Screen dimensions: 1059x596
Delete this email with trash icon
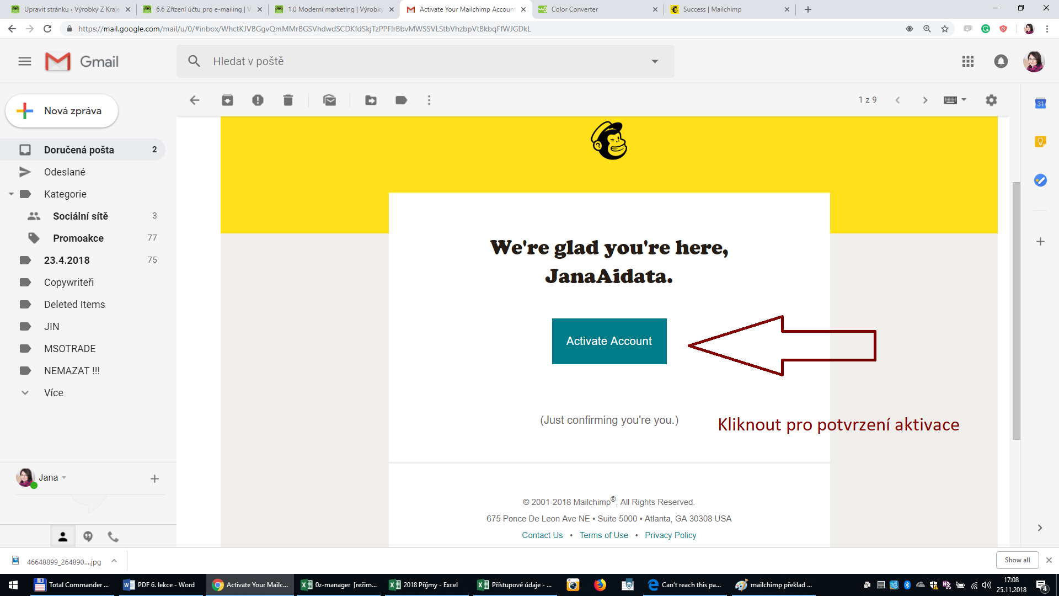(x=288, y=100)
